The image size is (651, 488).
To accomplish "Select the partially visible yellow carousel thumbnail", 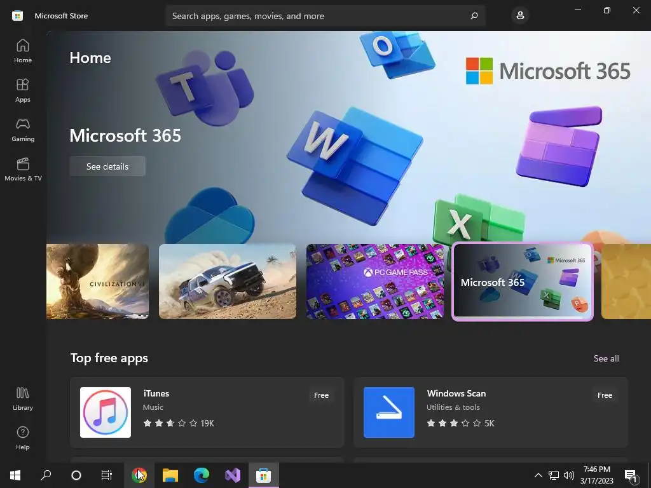I will (626, 281).
